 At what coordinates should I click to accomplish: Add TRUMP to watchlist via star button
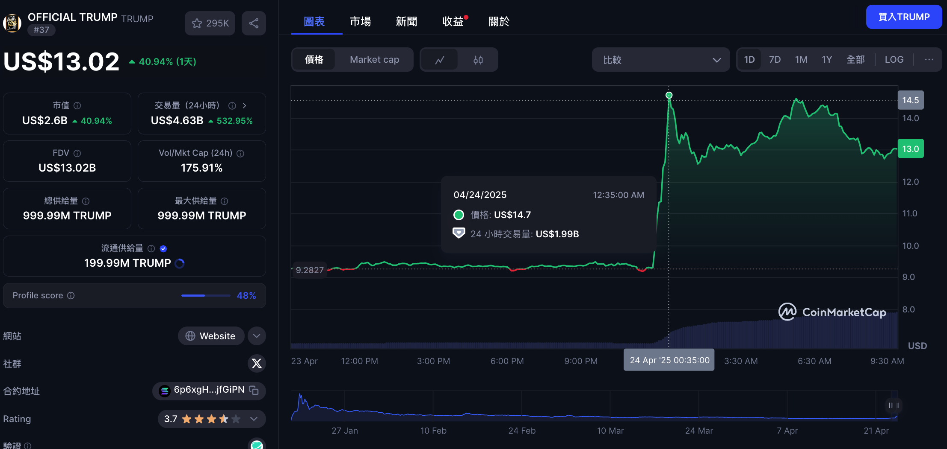click(210, 23)
